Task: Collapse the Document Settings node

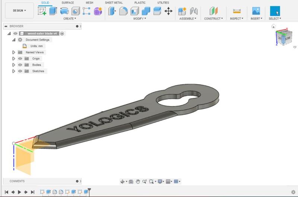Action: point(14,40)
